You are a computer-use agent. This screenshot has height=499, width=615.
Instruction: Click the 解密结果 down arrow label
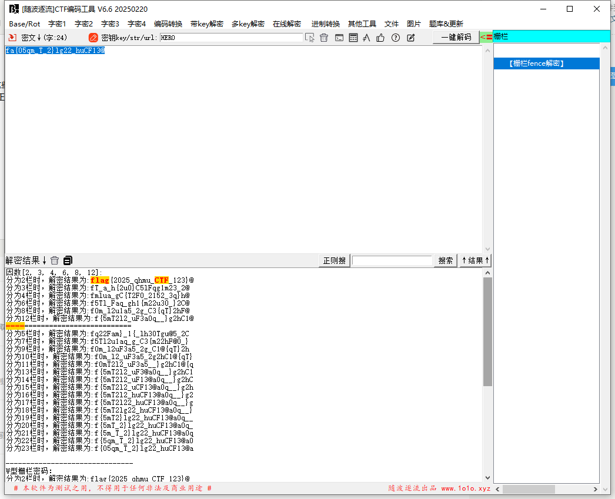tap(26, 260)
